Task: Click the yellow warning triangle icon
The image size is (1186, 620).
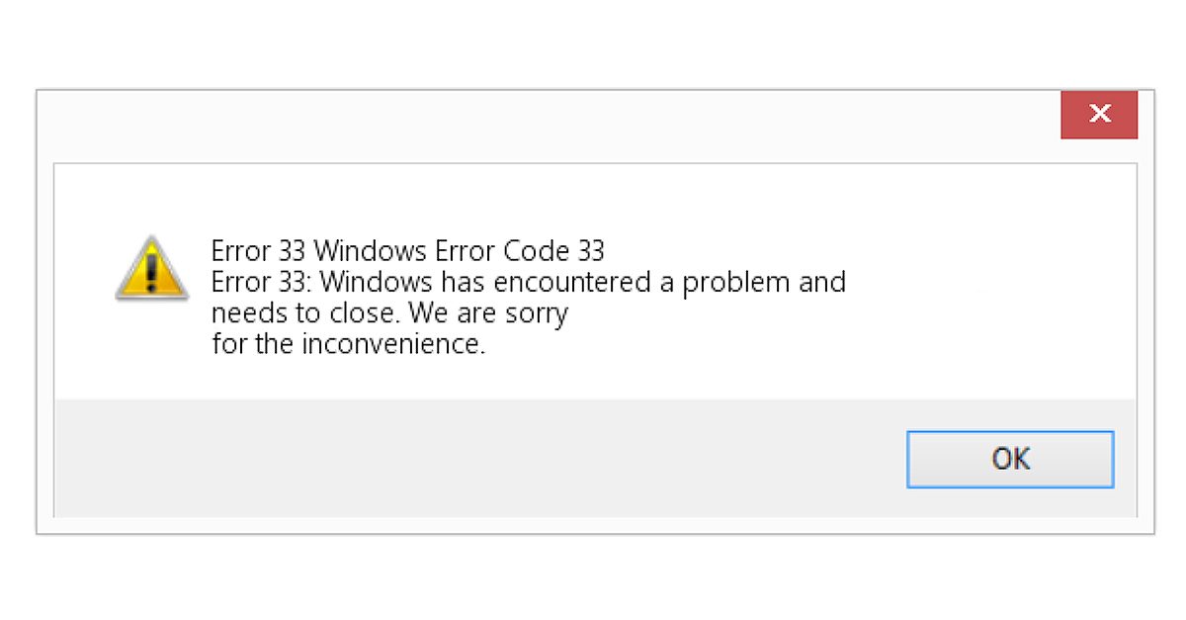Action: pos(151,268)
